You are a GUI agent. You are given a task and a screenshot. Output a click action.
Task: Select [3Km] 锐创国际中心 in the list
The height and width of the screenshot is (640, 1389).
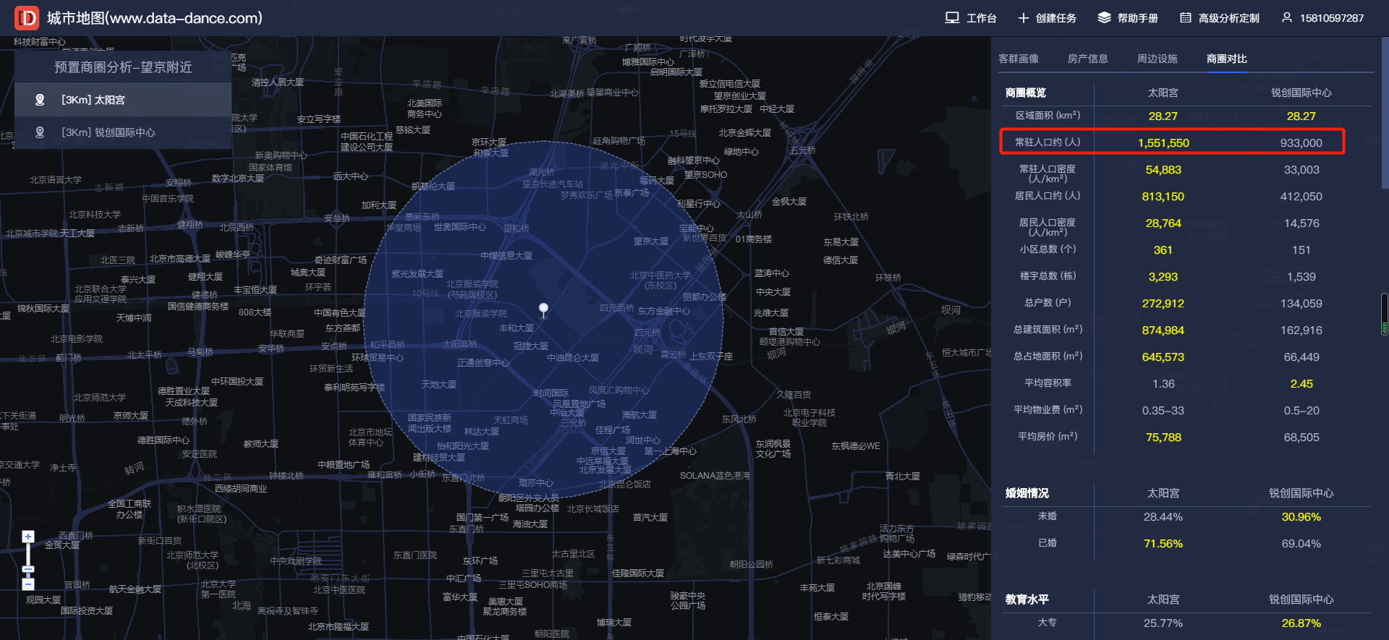pyautogui.click(x=123, y=132)
